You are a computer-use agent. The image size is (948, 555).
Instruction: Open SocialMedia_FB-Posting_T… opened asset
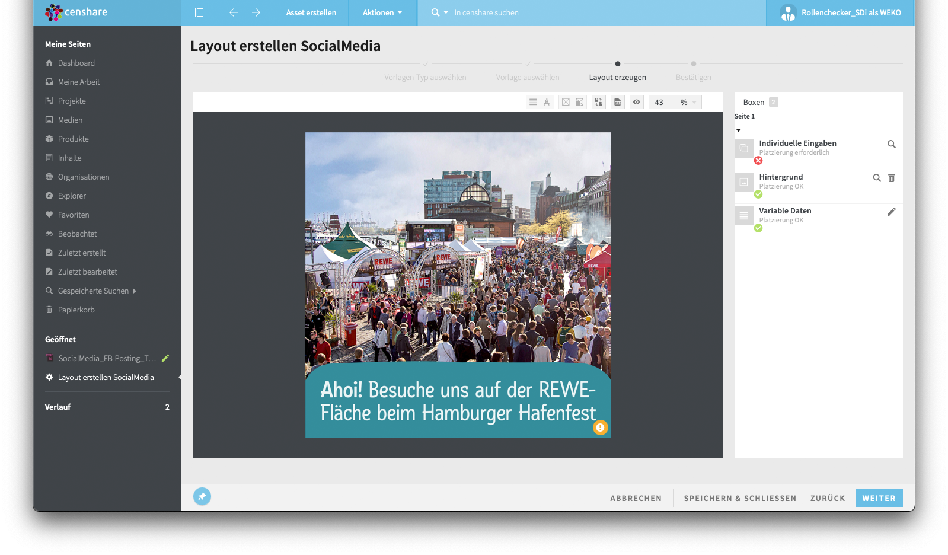107,358
